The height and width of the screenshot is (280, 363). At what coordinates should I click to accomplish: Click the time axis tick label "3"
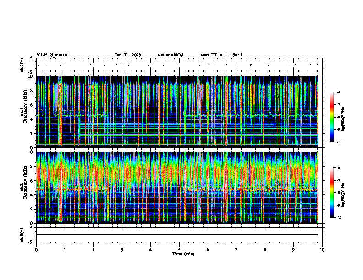click(x=122, y=250)
